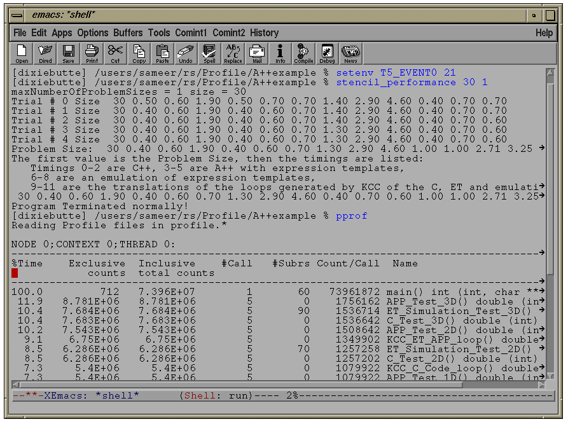Click the 'APP_Test_2D()' profile row
The image size is (568, 424).
coord(278,330)
